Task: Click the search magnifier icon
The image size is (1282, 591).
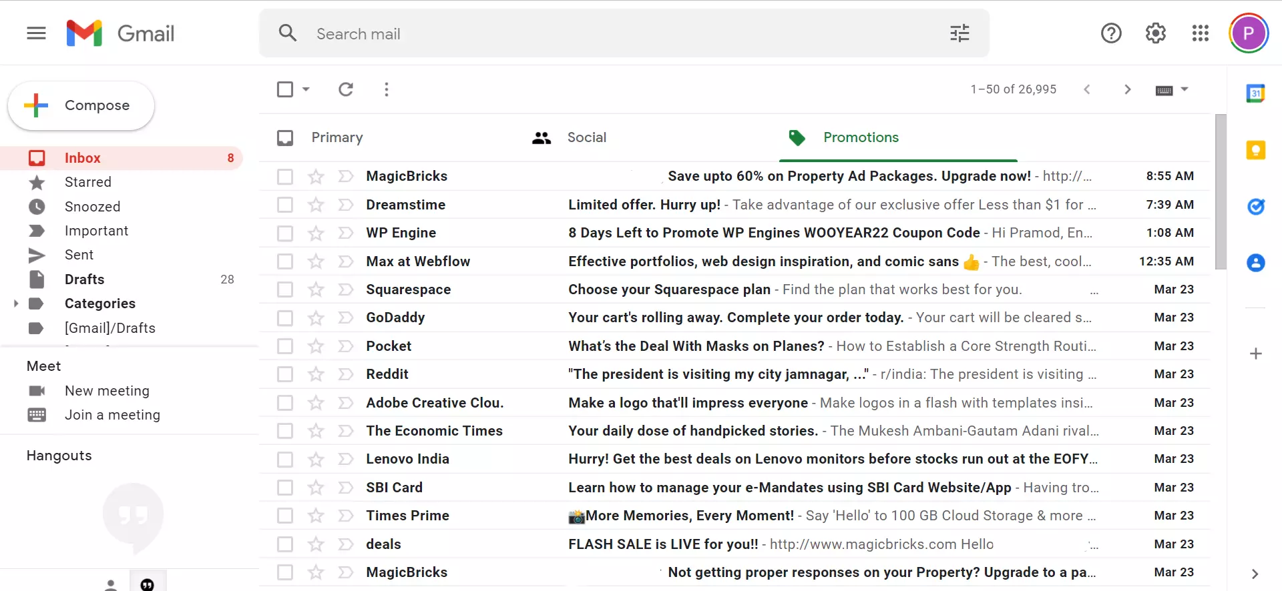Action: 288,33
